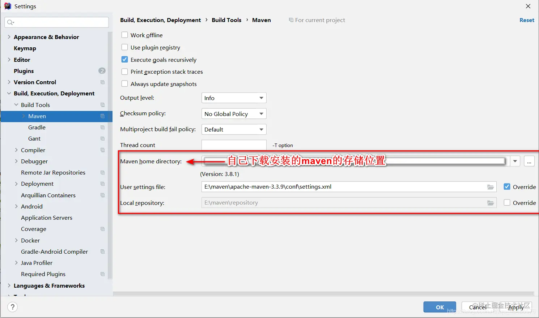Select Application Servers settings page
Image resolution: width=539 pixels, height=318 pixels.
coord(47,218)
